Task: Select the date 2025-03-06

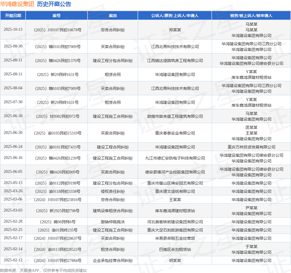Action: tap(13, 199)
